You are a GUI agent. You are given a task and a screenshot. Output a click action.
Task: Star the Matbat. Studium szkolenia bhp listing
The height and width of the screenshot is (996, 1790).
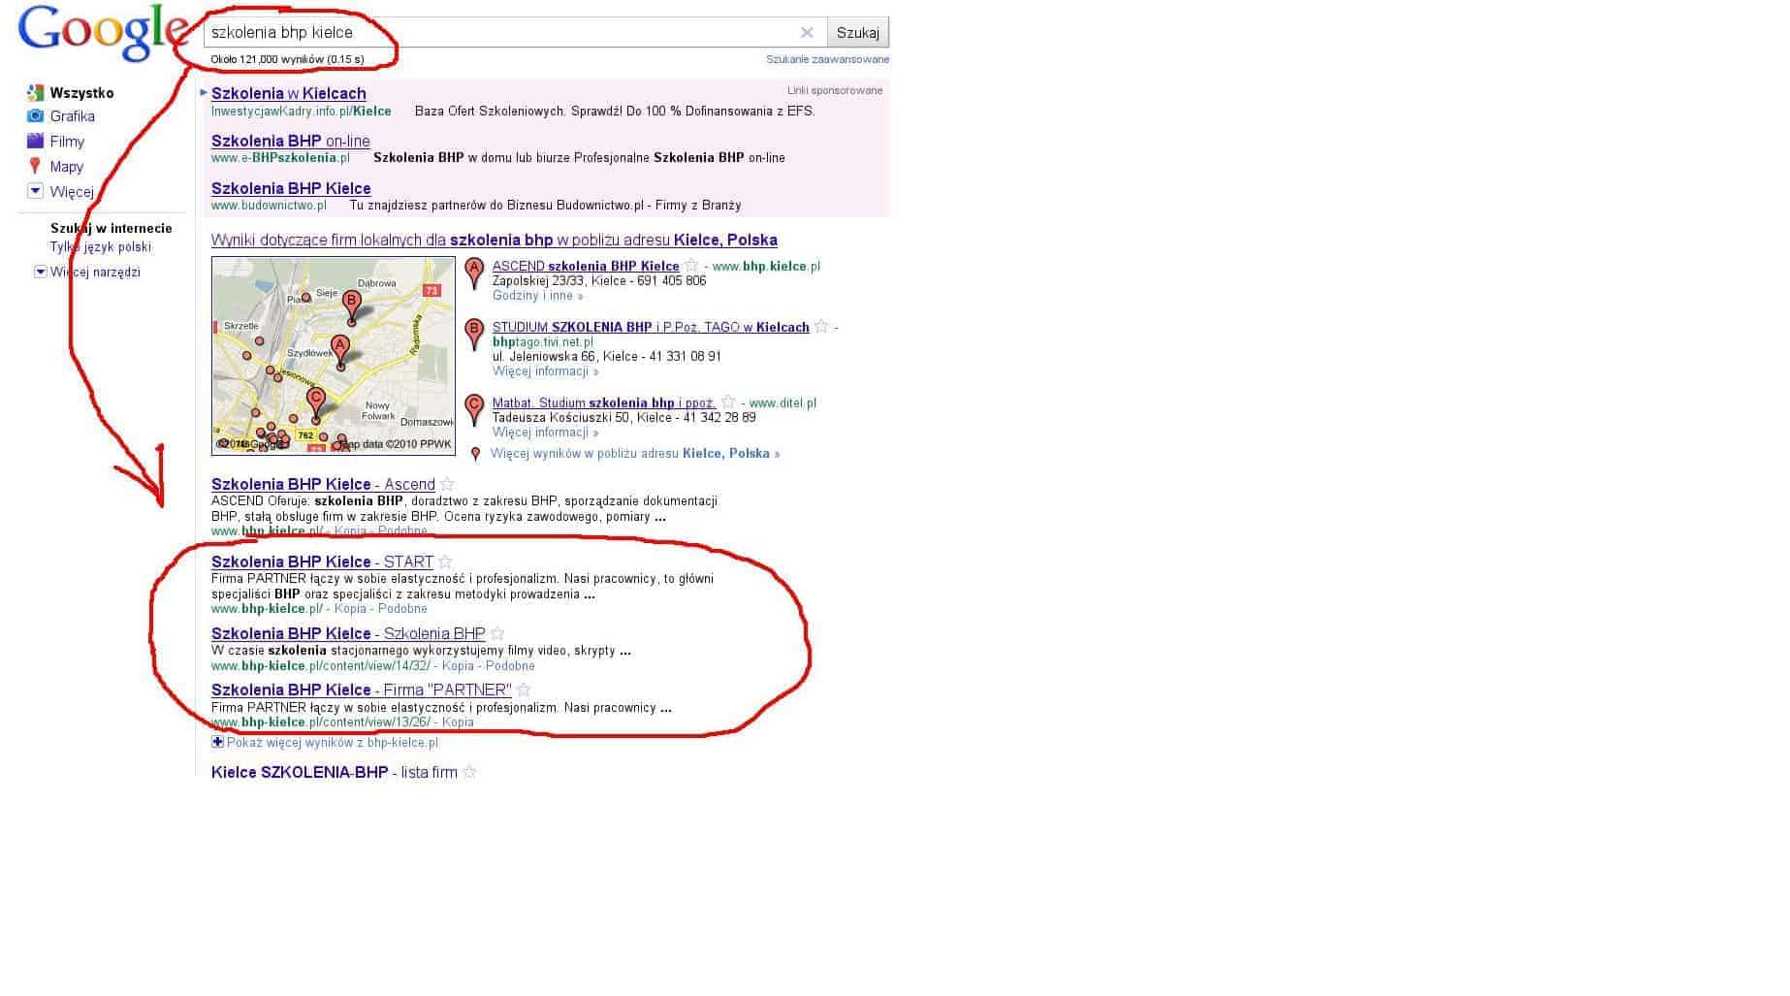pos(728,402)
